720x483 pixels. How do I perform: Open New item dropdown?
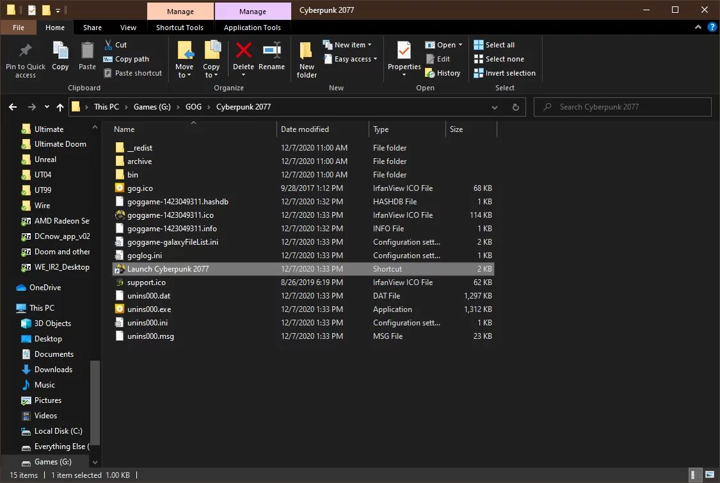point(369,45)
